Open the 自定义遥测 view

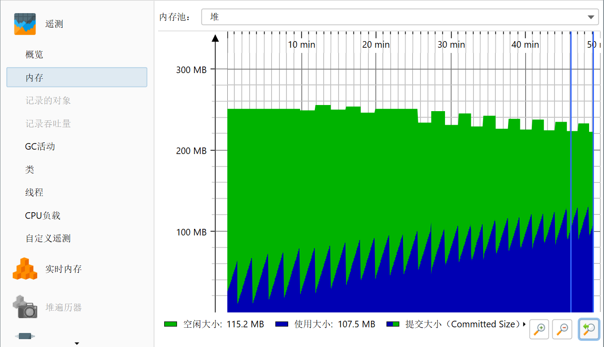[x=48, y=238]
